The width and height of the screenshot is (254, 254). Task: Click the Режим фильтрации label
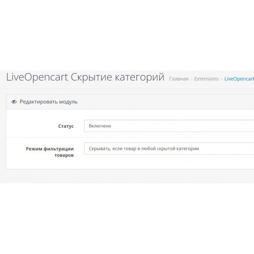coord(50,149)
